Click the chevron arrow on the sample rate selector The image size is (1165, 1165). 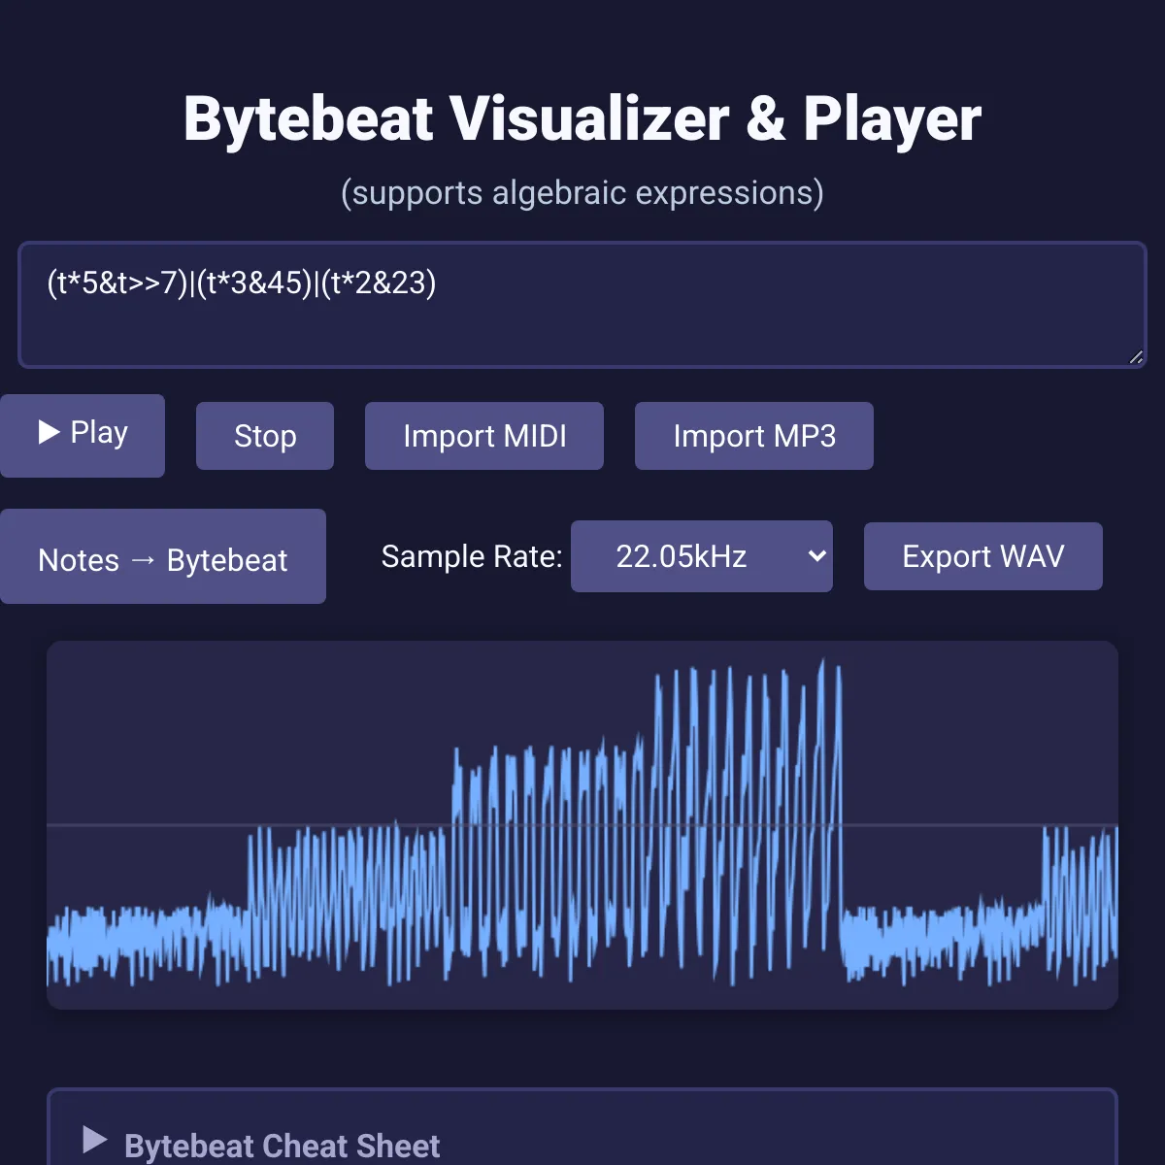816,556
